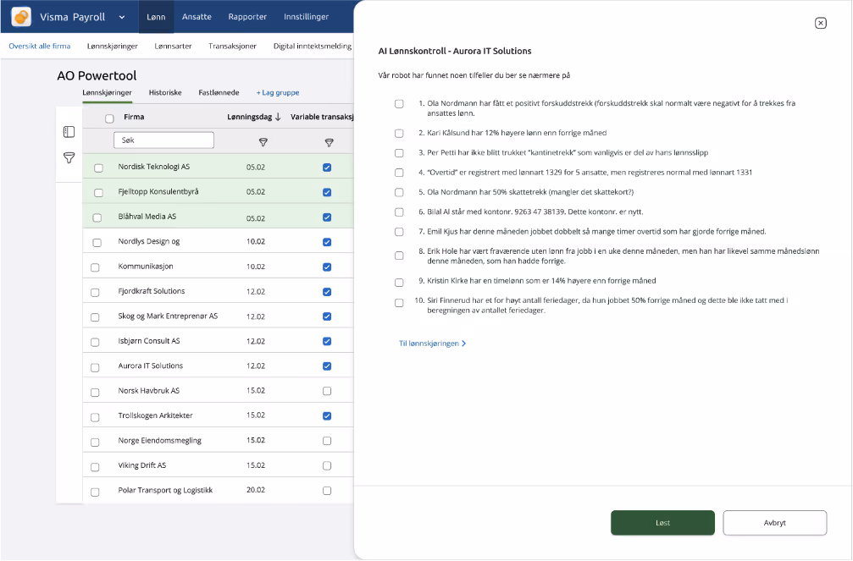Select the Aurora IT Solutions row checkbox
Screen dimensions: 853x561
[95, 367]
